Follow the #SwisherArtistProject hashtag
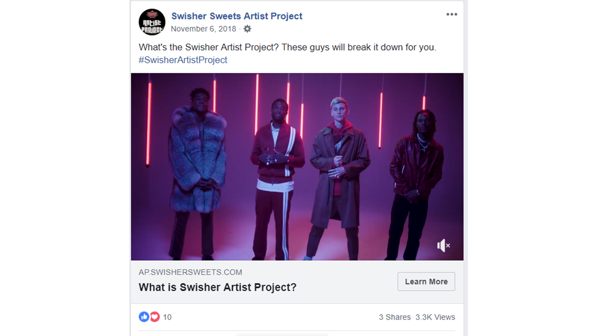This screenshot has width=597, height=336. click(x=183, y=60)
